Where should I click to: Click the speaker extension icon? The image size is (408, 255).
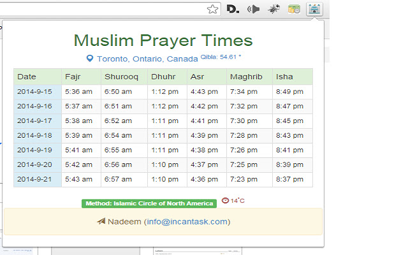[x=254, y=10]
